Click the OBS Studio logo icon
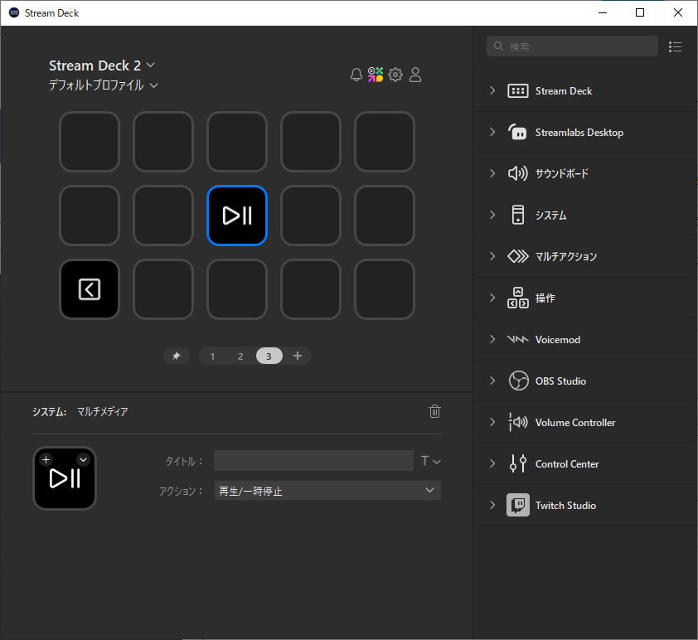Image resolution: width=698 pixels, height=640 pixels. (519, 381)
